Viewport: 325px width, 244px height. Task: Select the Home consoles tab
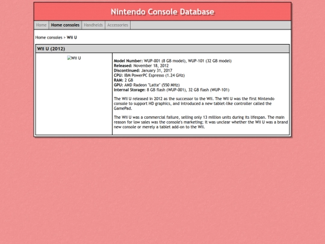pyautogui.click(x=65, y=25)
